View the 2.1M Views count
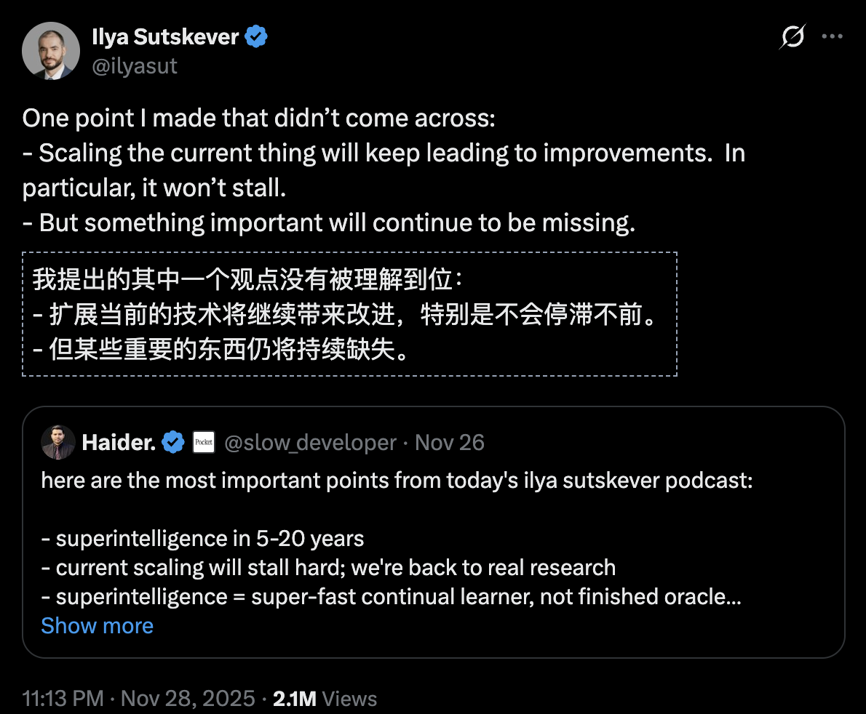The image size is (866, 714). coord(325,699)
